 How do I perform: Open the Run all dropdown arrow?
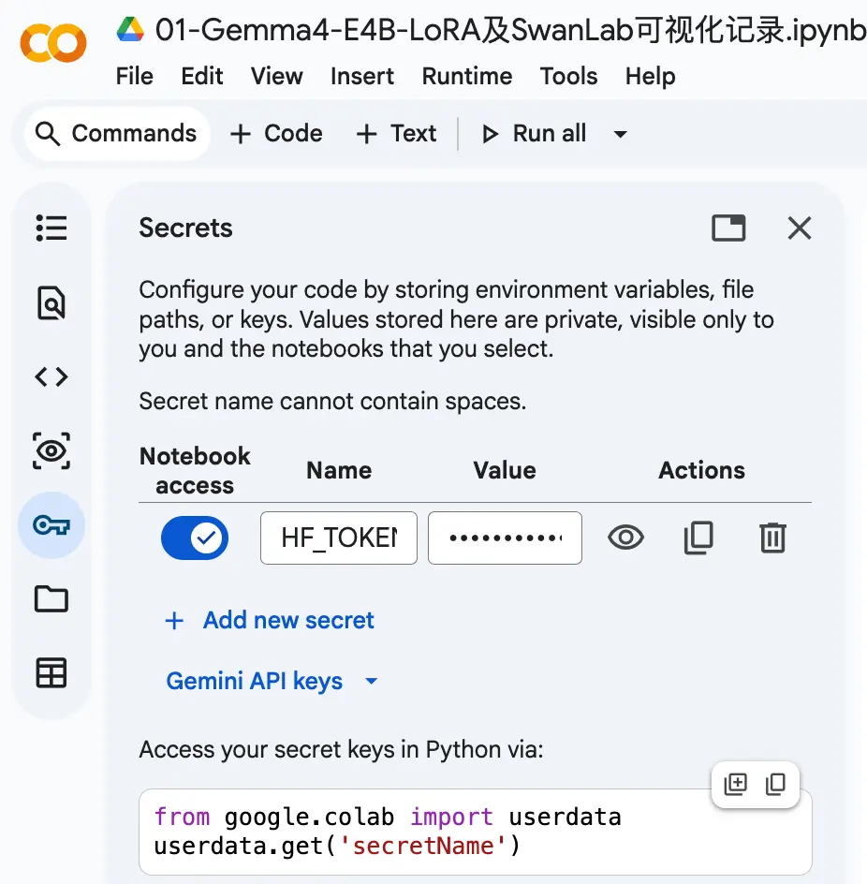tap(620, 134)
